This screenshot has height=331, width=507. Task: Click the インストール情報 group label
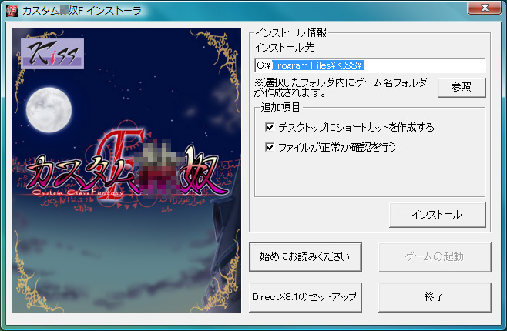[x=291, y=32]
